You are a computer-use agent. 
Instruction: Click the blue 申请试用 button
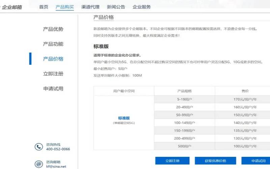[256, 161]
